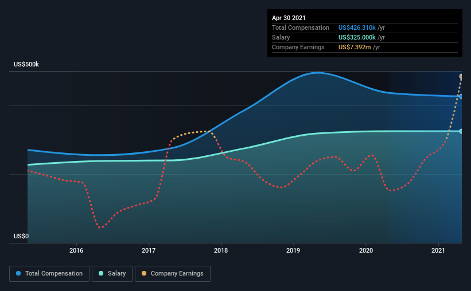Click the US$7.392m company earnings value
Image resolution: width=471 pixels, height=291 pixels.
[x=355, y=47]
